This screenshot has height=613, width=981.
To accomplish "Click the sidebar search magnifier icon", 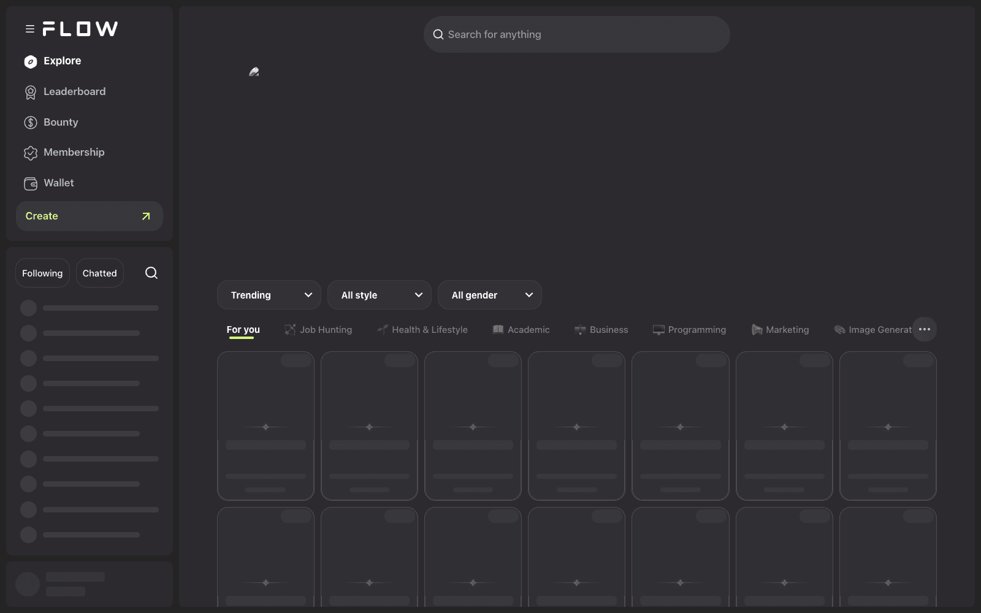I will [151, 273].
